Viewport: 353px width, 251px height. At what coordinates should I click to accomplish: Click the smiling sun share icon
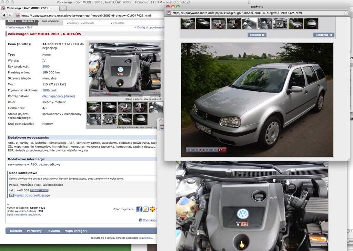coord(152,209)
